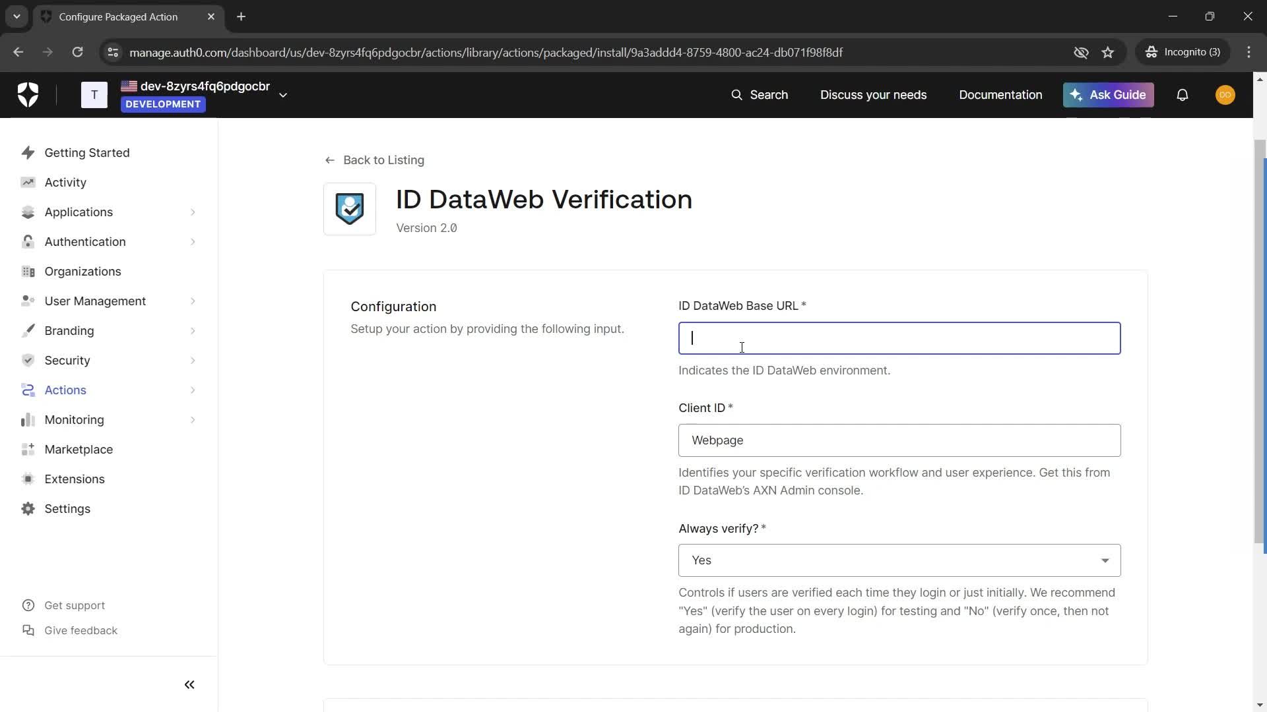Open Extensions section
The height and width of the screenshot is (712, 1267).
(x=75, y=479)
